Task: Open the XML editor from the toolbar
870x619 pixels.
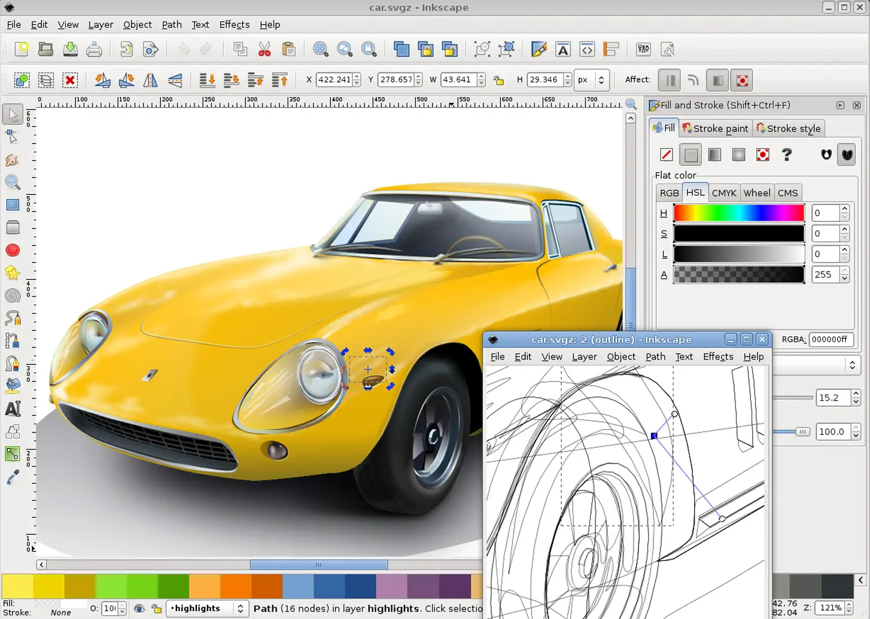Action: pyautogui.click(x=586, y=49)
